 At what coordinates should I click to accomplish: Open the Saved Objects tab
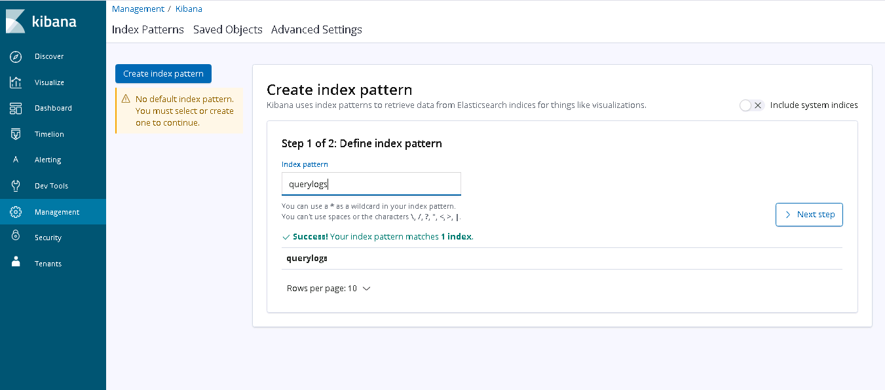228,29
